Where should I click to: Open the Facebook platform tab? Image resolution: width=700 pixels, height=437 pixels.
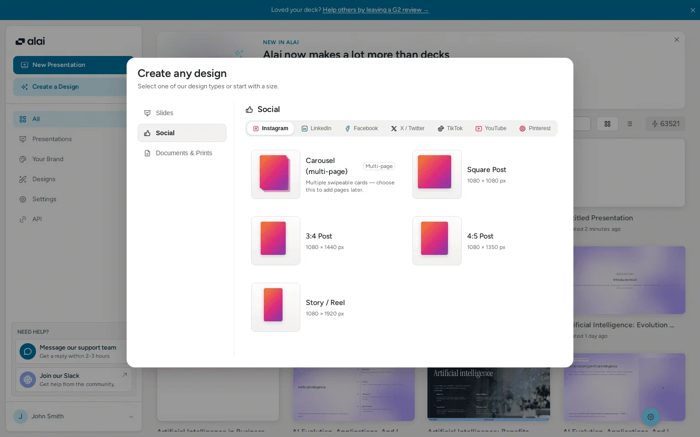(x=361, y=128)
